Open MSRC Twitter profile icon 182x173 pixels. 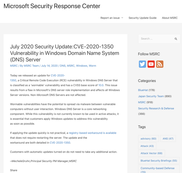[142, 64]
